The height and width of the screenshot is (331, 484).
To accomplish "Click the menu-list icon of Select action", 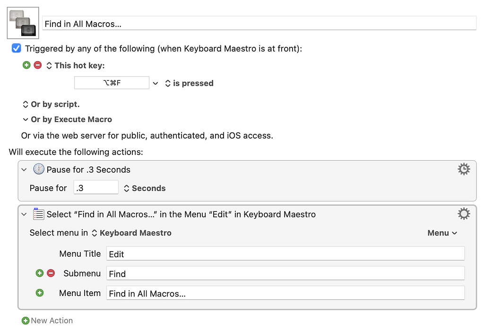I will coord(38,214).
